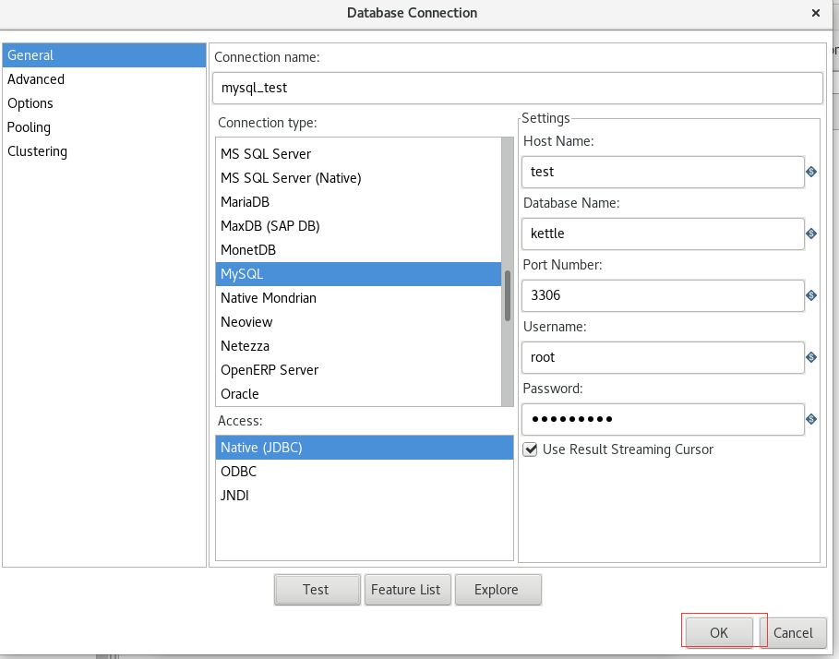Open the Options section
This screenshot has height=659, width=839.
pyautogui.click(x=104, y=103)
